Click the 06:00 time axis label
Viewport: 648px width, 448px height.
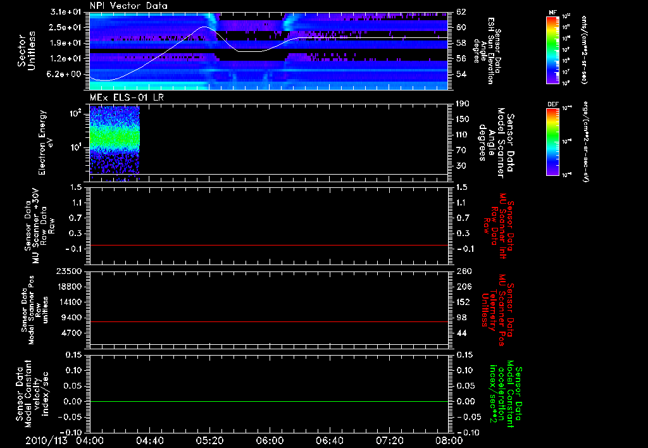tap(270, 440)
